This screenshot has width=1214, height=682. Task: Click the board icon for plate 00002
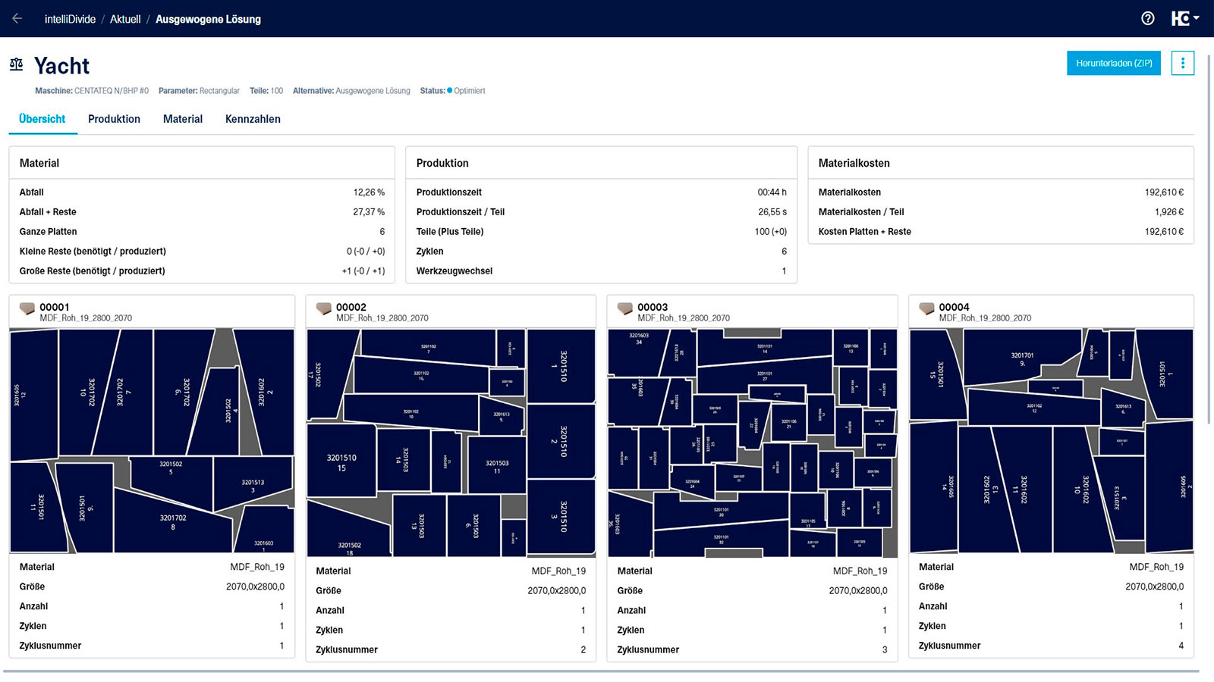coord(324,309)
